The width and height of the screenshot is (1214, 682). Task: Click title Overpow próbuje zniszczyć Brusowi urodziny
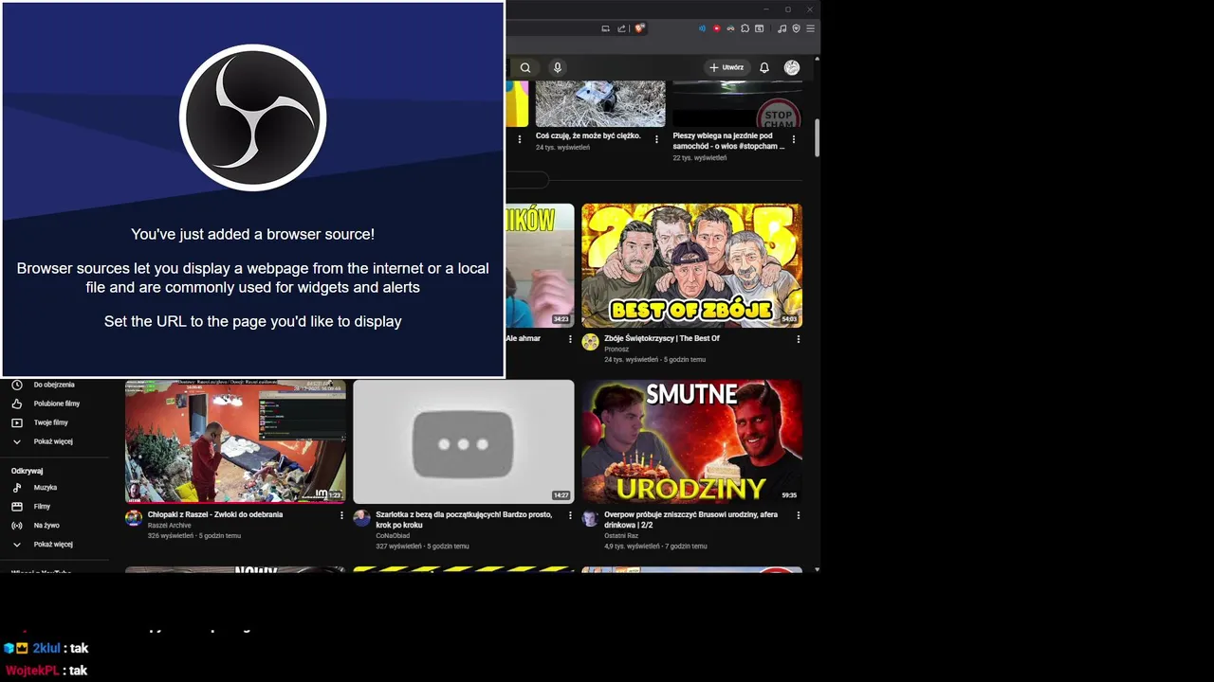click(x=690, y=519)
